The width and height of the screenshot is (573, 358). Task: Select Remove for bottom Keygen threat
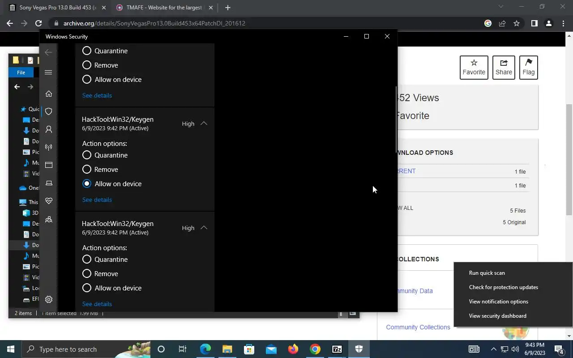pos(87,274)
